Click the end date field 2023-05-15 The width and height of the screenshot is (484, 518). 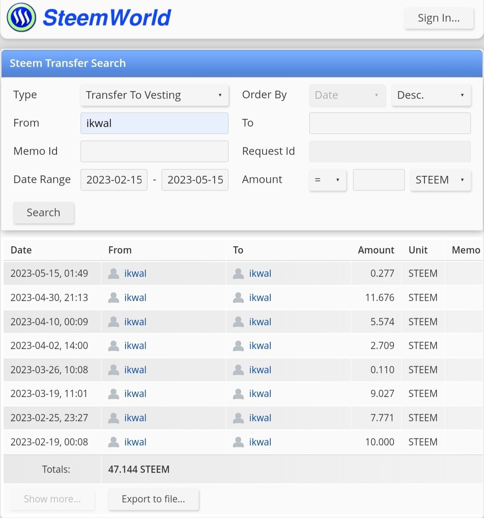point(195,180)
